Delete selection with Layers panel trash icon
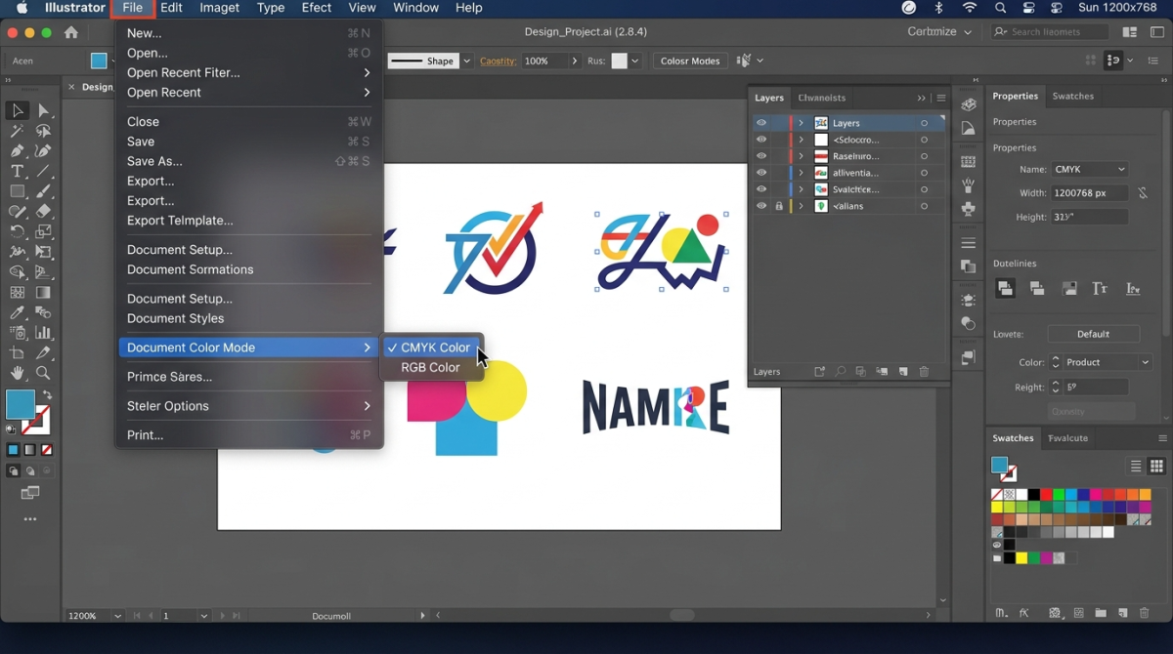 [924, 372]
